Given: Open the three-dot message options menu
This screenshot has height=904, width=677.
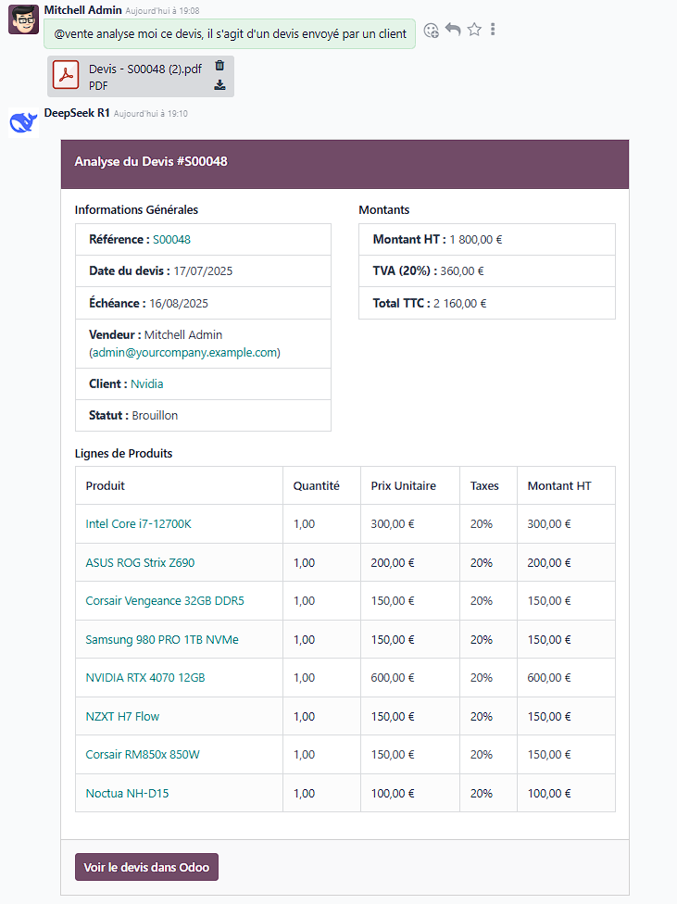Looking at the screenshot, I should [x=493, y=30].
